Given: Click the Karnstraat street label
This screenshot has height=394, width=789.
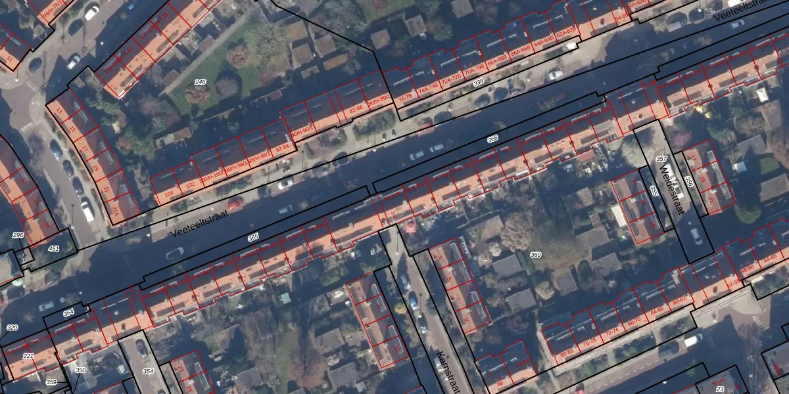Looking at the screenshot, I should pos(447,372).
